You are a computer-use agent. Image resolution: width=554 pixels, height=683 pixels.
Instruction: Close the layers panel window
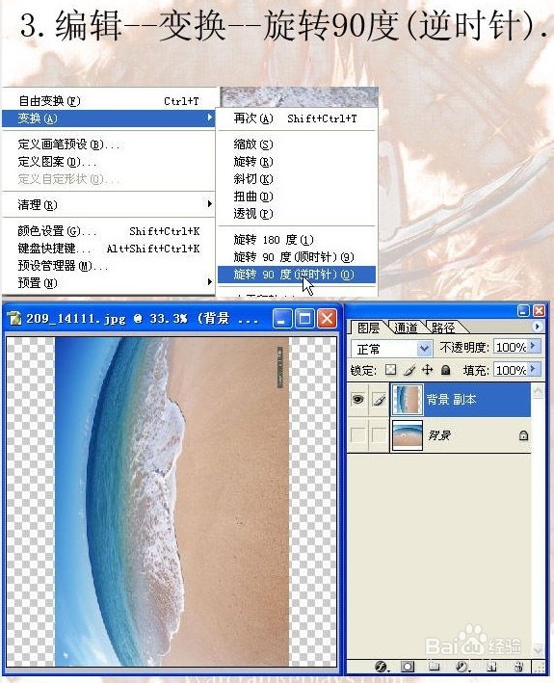point(539,310)
